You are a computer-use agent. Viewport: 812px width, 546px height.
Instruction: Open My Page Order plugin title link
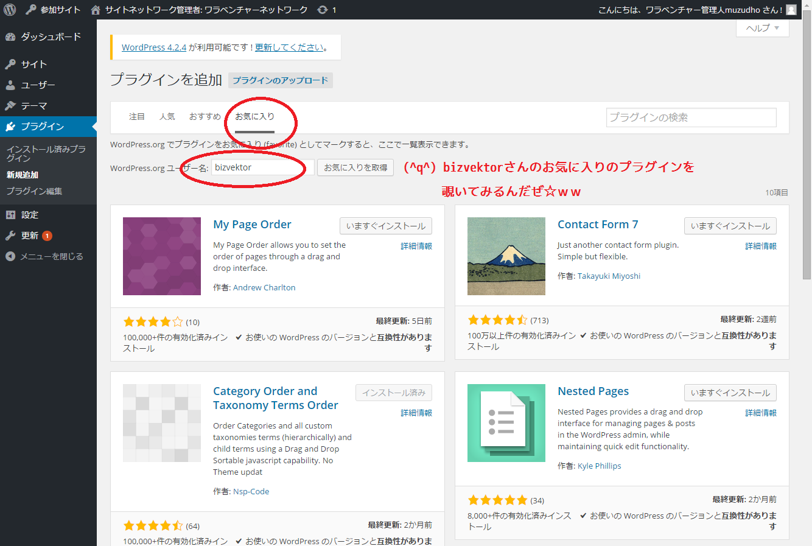click(x=252, y=225)
